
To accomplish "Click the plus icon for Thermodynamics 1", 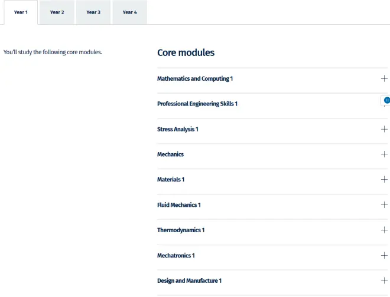I will (384, 230).
